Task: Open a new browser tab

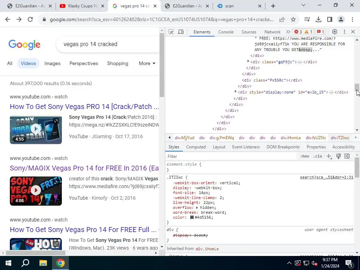Action: click(x=273, y=6)
